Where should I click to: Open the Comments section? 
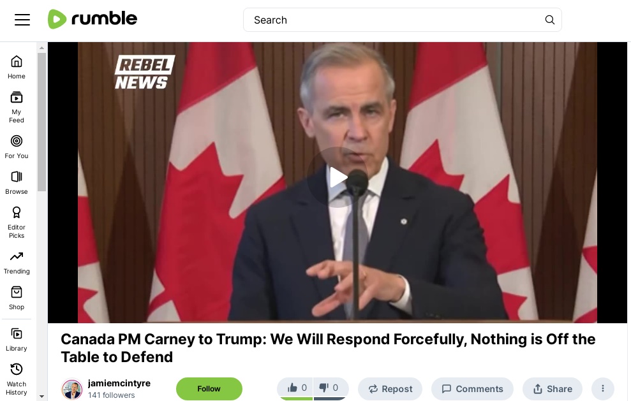point(472,388)
